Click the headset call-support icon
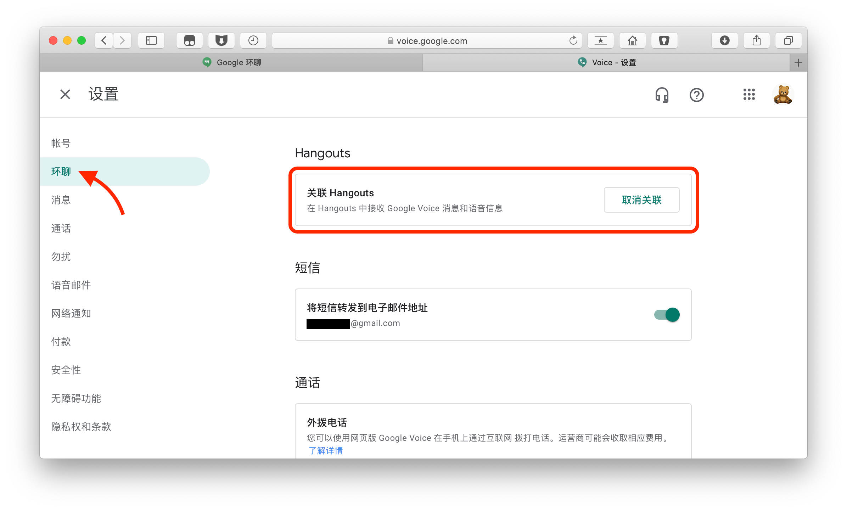847x511 pixels. click(662, 95)
